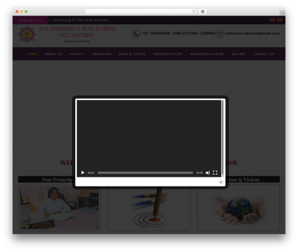Click the browser reload icon
The width and height of the screenshot is (298, 252).
click(194, 11)
